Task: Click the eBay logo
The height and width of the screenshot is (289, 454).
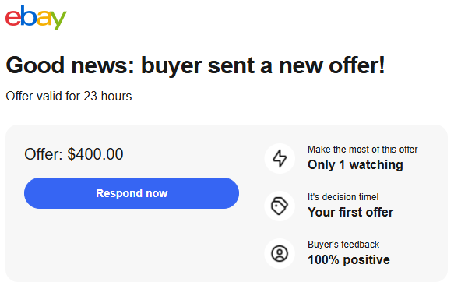Action: coord(36,18)
